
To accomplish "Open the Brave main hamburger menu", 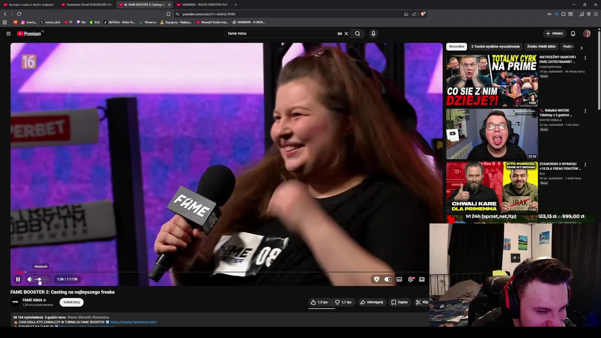I will point(595,14).
